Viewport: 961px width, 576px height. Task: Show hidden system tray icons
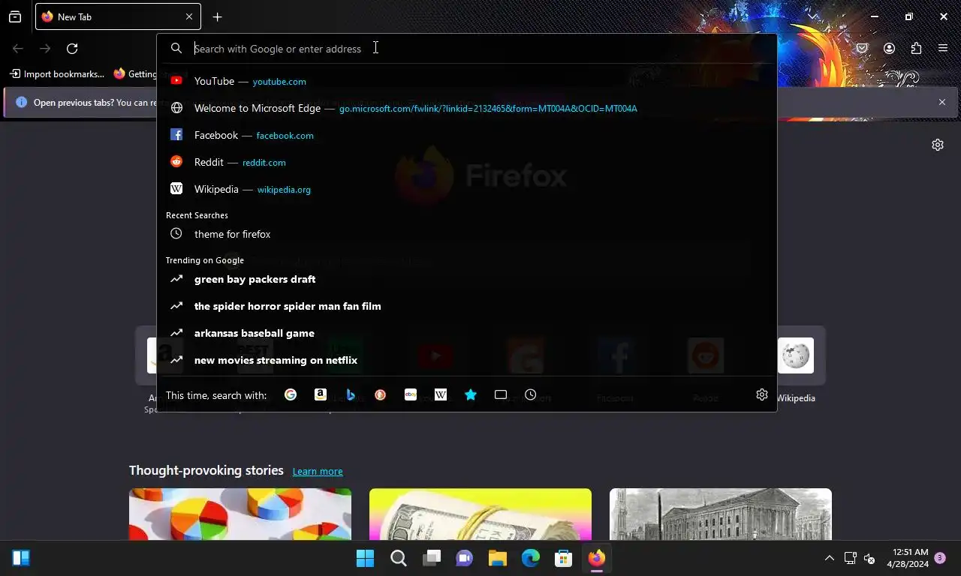point(830,558)
